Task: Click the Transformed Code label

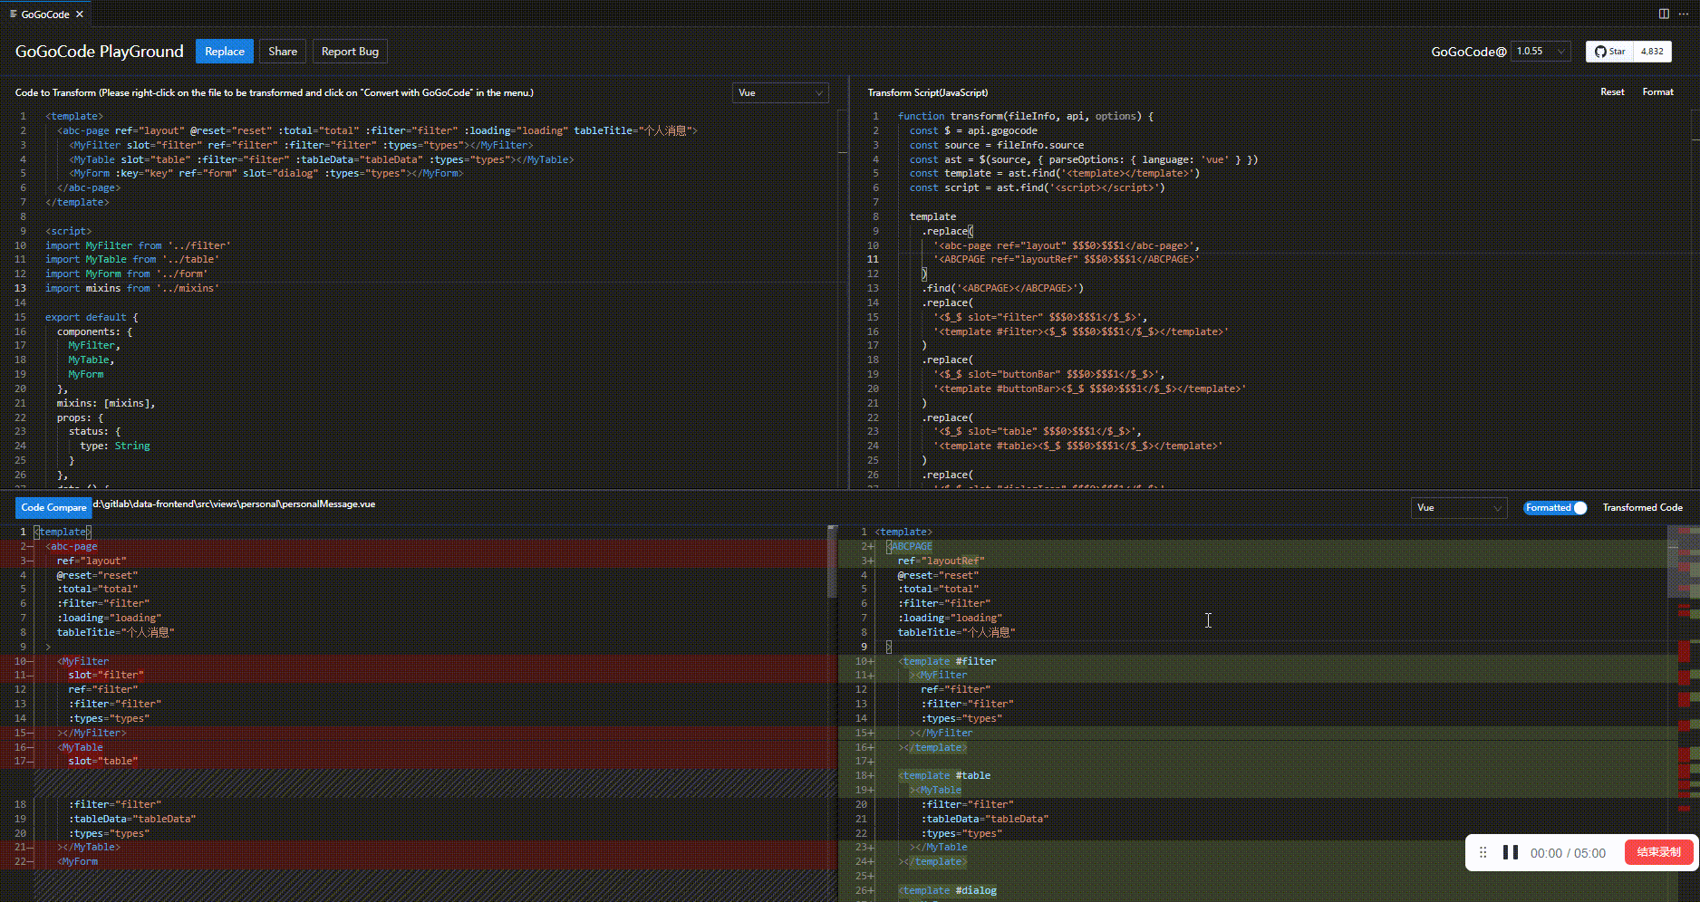Action: pyautogui.click(x=1642, y=508)
